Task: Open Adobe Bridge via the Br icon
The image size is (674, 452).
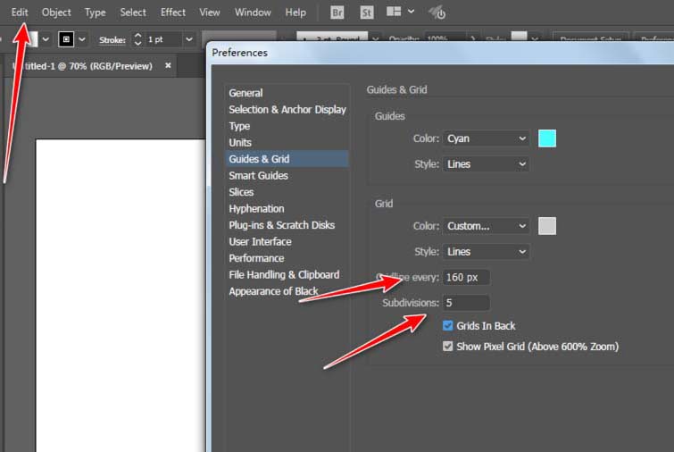Action: pos(337,13)
